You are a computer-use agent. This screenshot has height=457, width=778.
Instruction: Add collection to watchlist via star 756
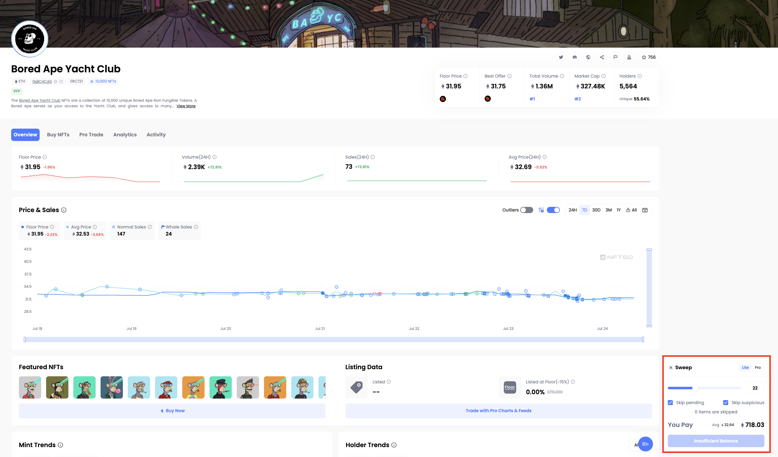(649, 57)
